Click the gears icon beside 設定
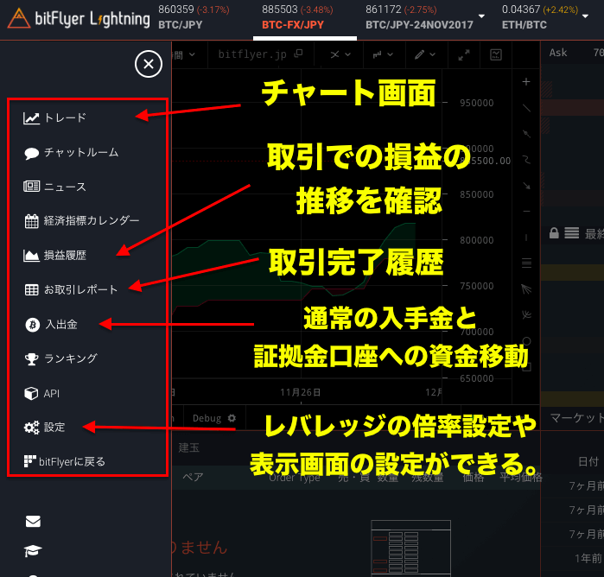This screenshot has height=577, width=604. coord(31,428)
